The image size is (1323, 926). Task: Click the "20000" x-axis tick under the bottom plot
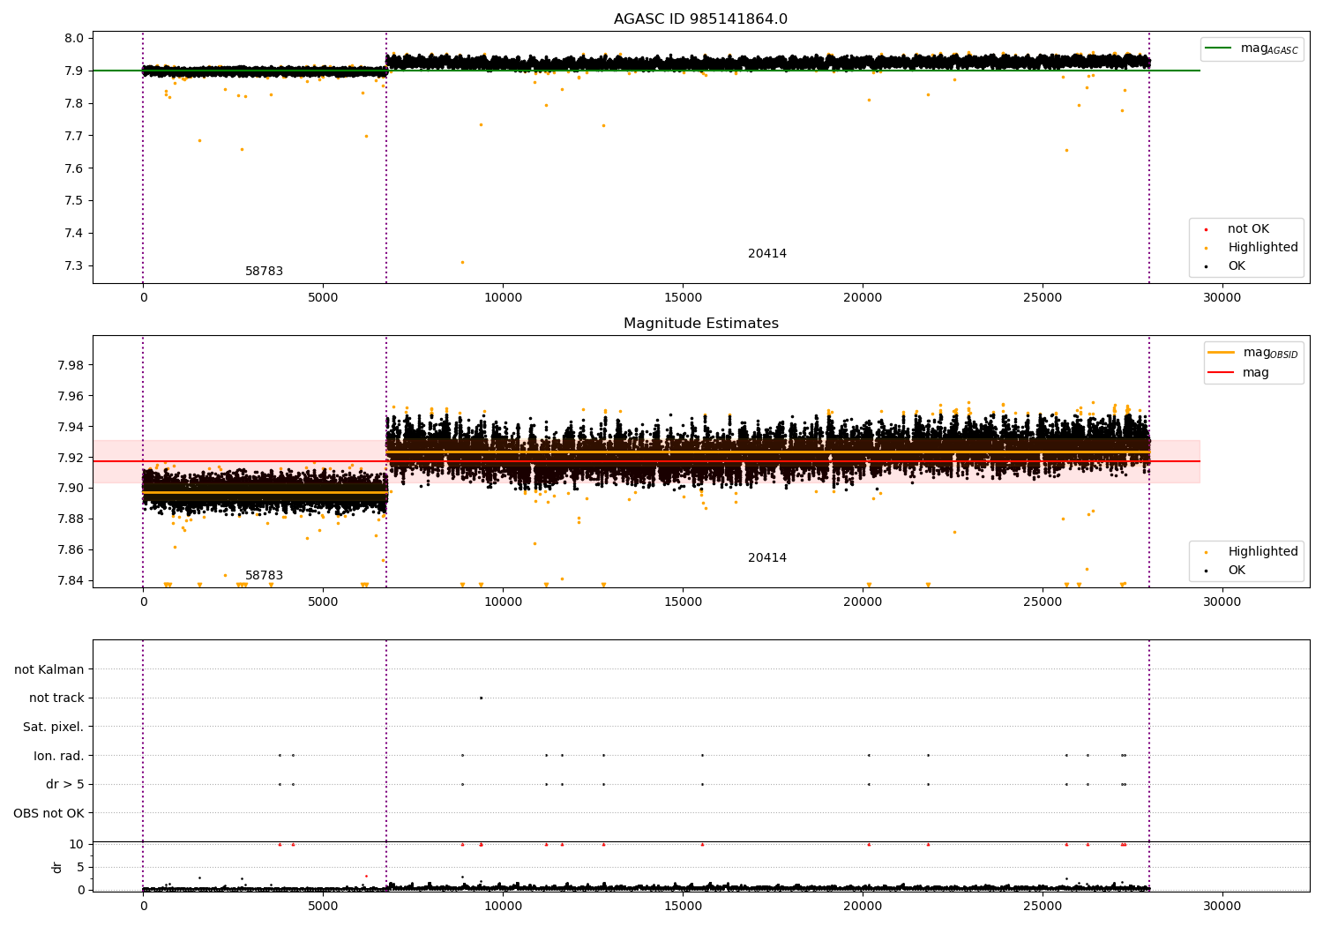[863, 907]
